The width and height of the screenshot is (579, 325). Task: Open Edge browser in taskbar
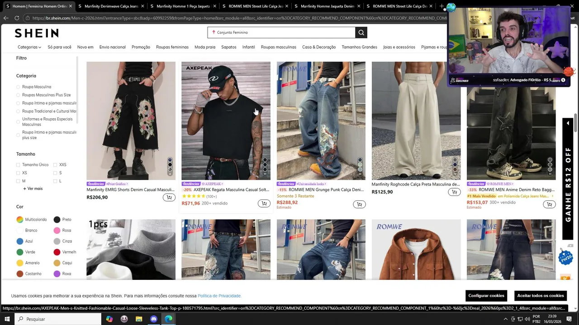[169, 319]
